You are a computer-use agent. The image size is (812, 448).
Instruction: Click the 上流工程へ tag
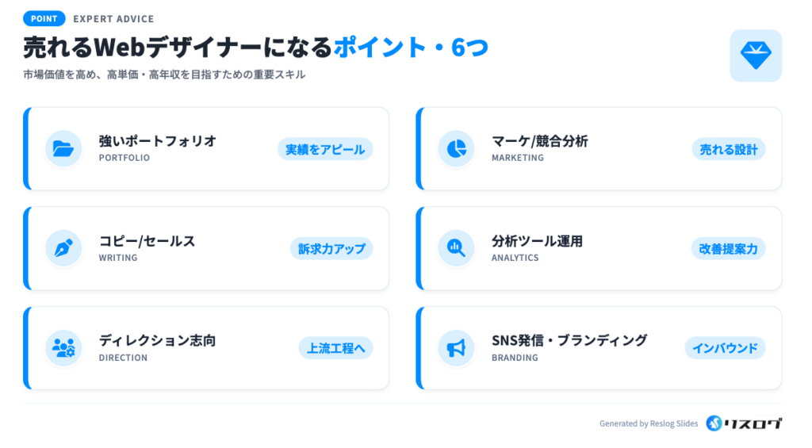pyautogui.click(x=335, y=348)
